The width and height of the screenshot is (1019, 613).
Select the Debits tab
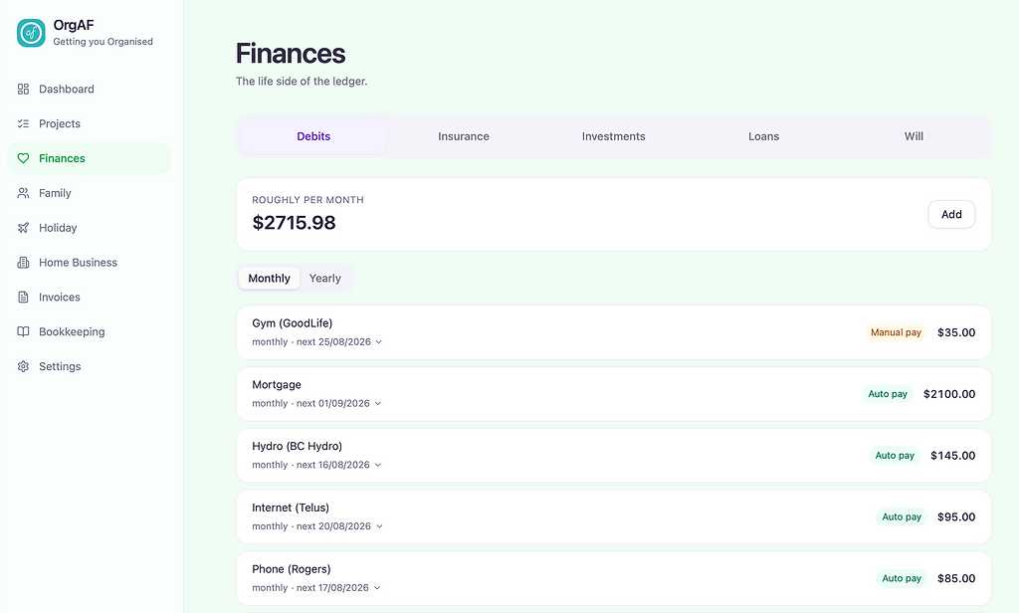point(313,136)
